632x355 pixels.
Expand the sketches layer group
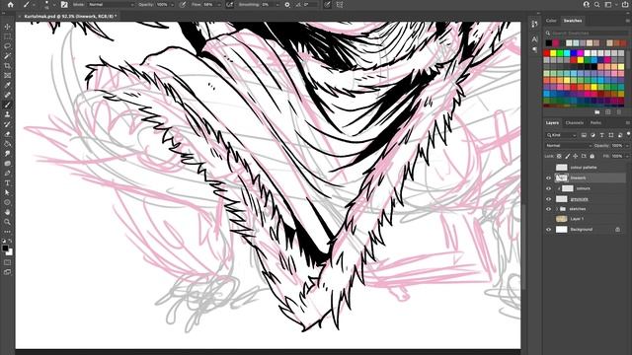click(557, 209)
